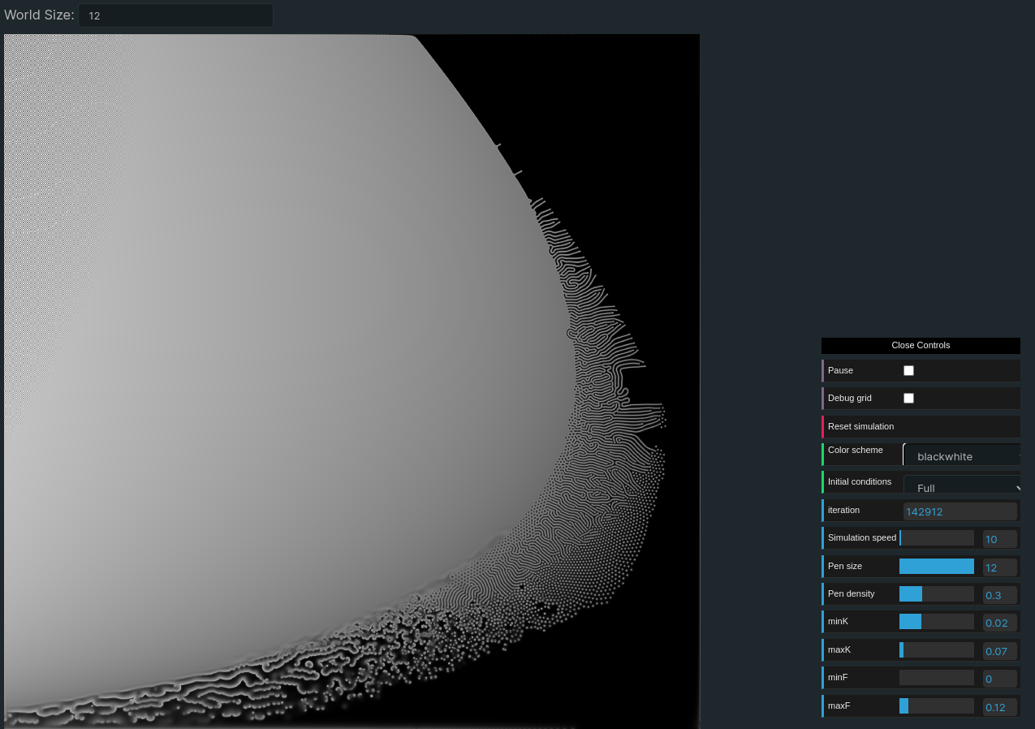Adjust the minK slider
Image resolution: width=1035 pixels, height=729 pixels.
pos(937,622)
